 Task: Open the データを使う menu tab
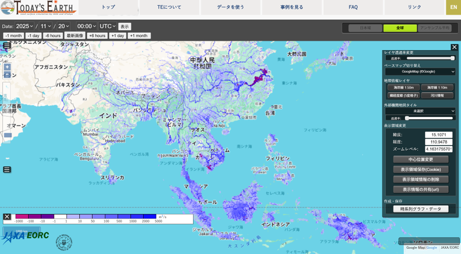tap(230, 7)
